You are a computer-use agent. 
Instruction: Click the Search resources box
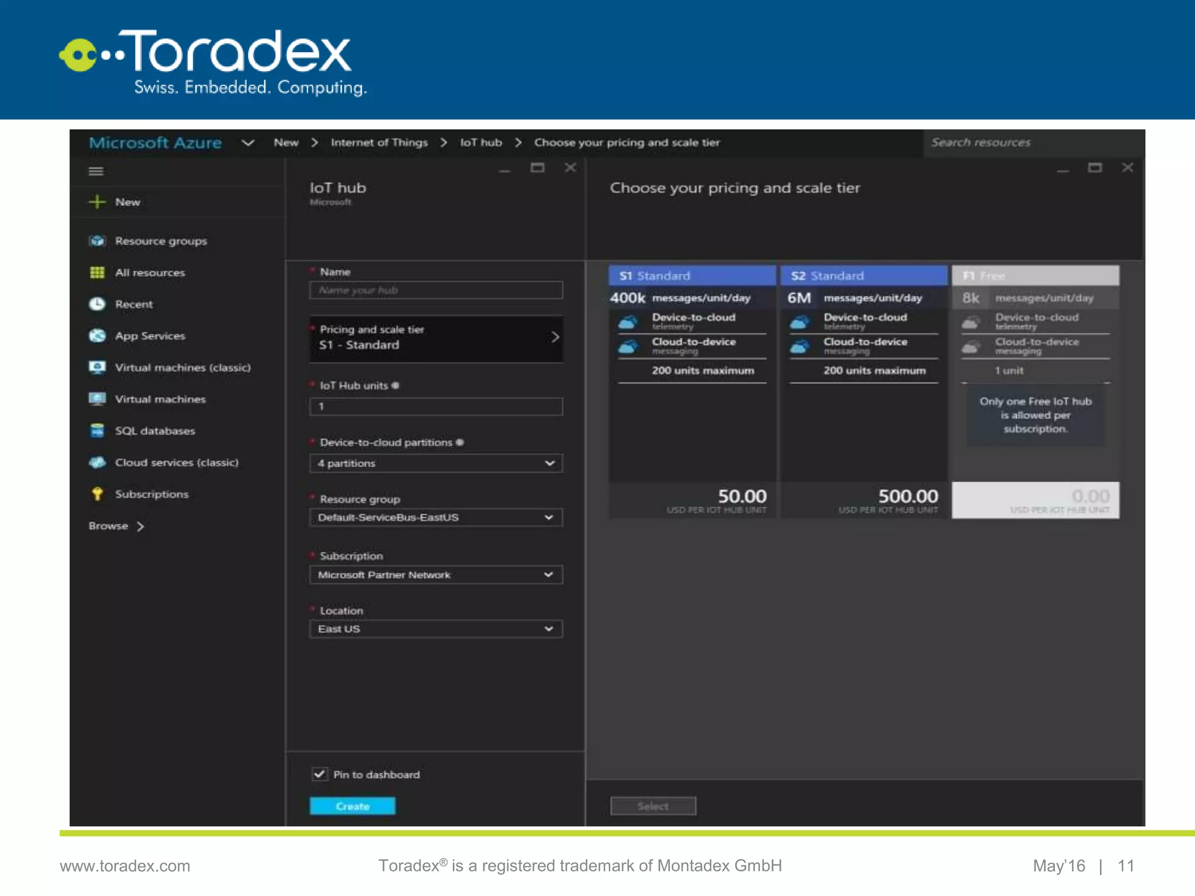click(x=1033, y=142)
